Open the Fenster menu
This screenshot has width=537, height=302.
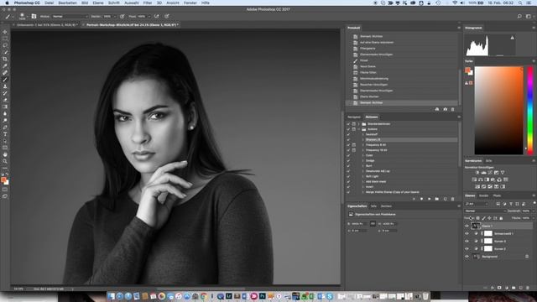190,3
